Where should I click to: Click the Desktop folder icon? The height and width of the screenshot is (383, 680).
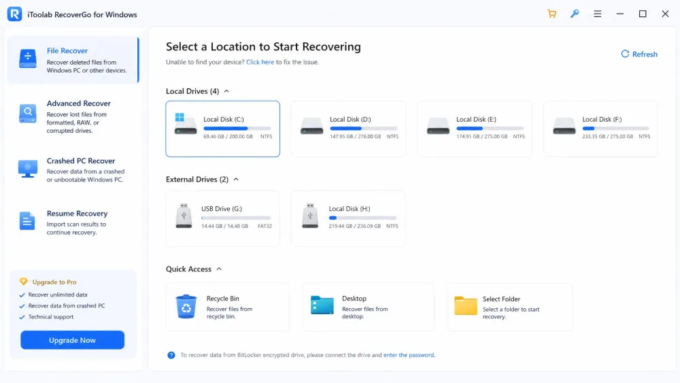pyautogui.click(x=322, y=305)
